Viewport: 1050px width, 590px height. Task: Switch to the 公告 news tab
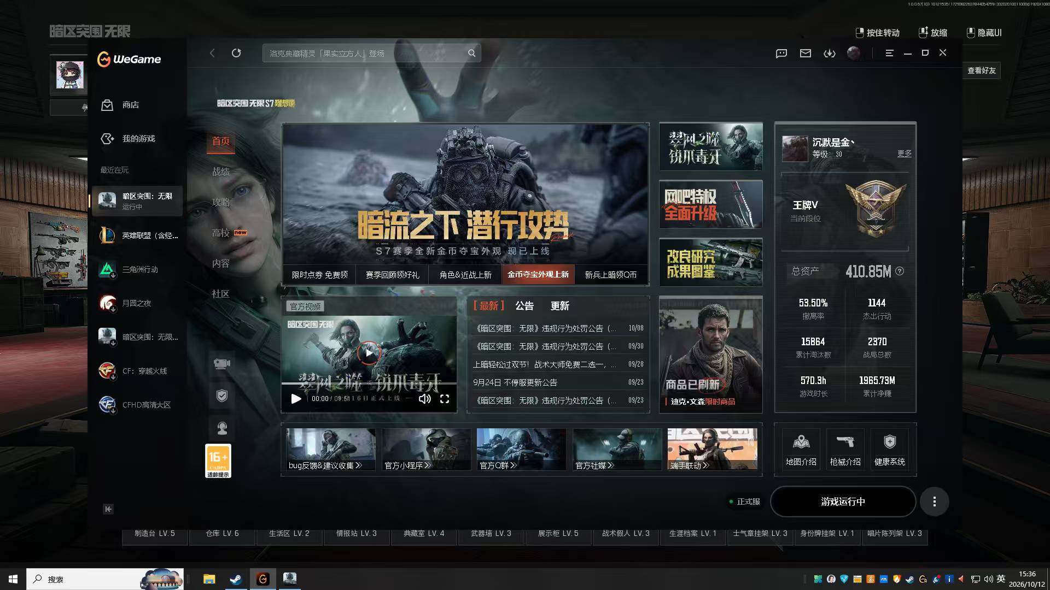(524, 306)
